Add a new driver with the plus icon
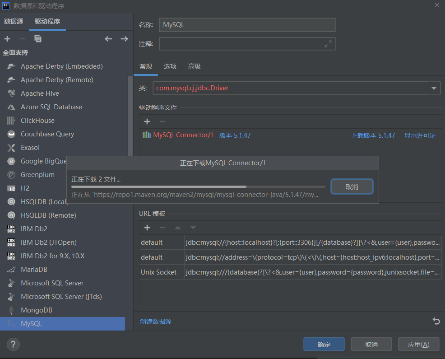The width and height of the screenshot is (445, 359). [7, 39]
